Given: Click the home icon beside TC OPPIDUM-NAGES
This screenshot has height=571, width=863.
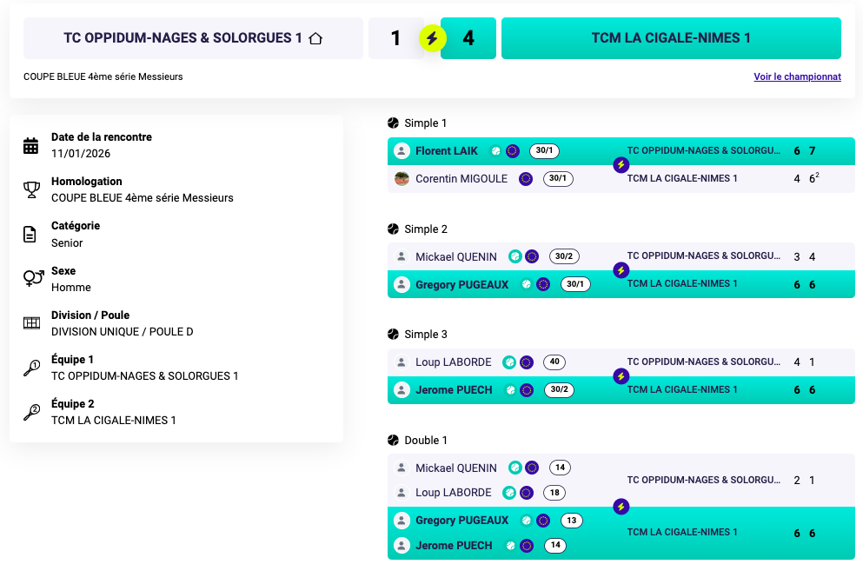Looking at the screenshot, I should 315,38.
